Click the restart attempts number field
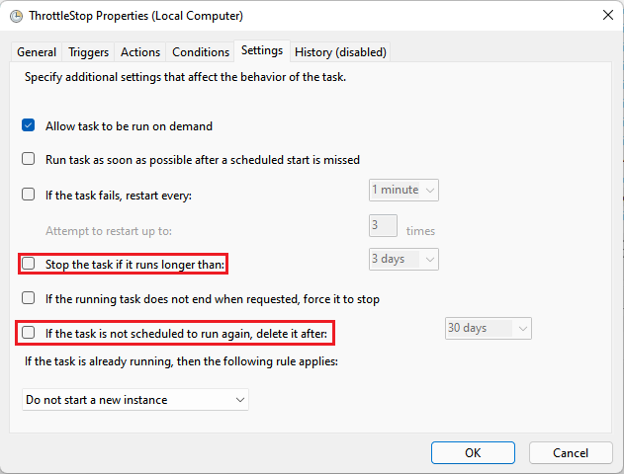This screenshot has height=474, width=624. tap(383, 226)
